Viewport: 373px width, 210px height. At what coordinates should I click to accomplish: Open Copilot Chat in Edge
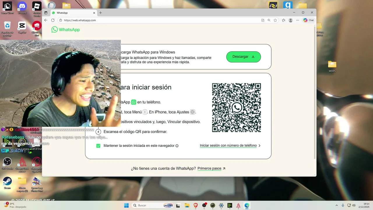[309, 20]
